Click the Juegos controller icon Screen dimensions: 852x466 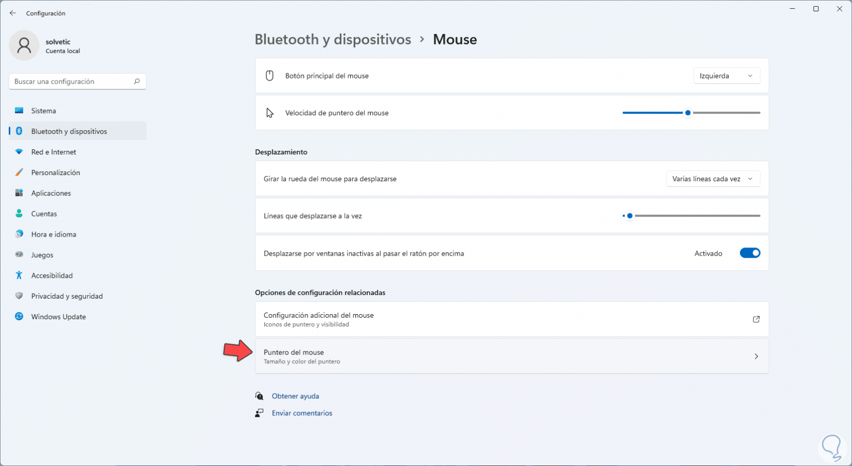(19, 255)
